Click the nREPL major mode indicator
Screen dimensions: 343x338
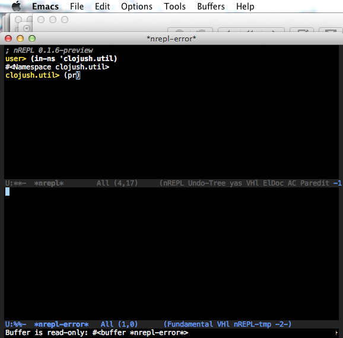[x=174, y=183]
